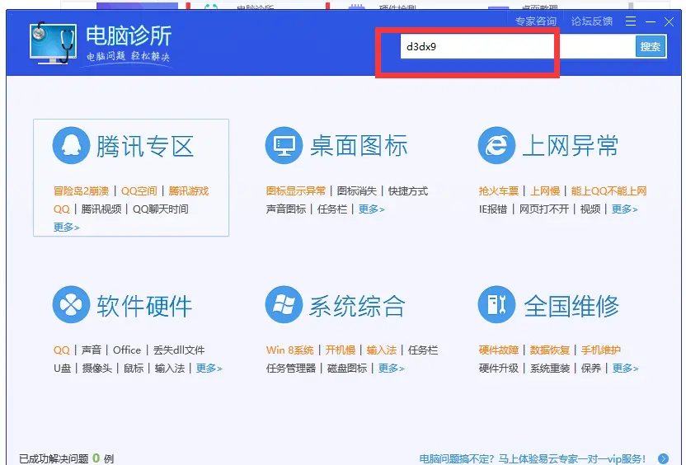The image size is (686, 465).
Task: Select 数据恢复 link
Action: point(550,350)
